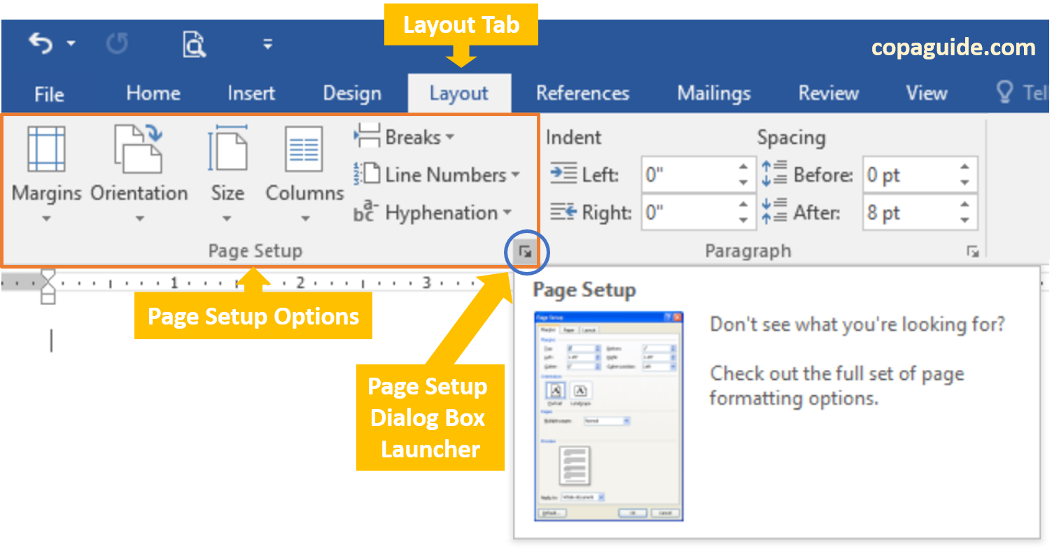Click the Hyphenation icon
The width and height of the screenshot is (1052, 549).
365,213
